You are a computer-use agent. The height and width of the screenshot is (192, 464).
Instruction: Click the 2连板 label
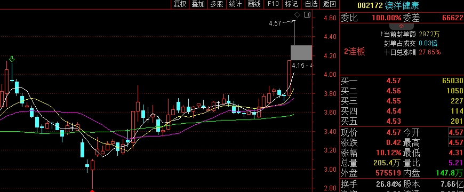[355, 52]
